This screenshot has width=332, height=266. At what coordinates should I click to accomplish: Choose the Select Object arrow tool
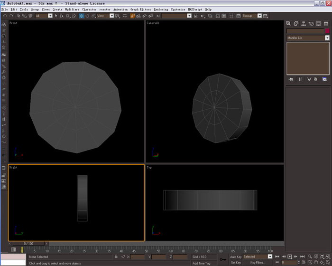click(x=56, y=16)
